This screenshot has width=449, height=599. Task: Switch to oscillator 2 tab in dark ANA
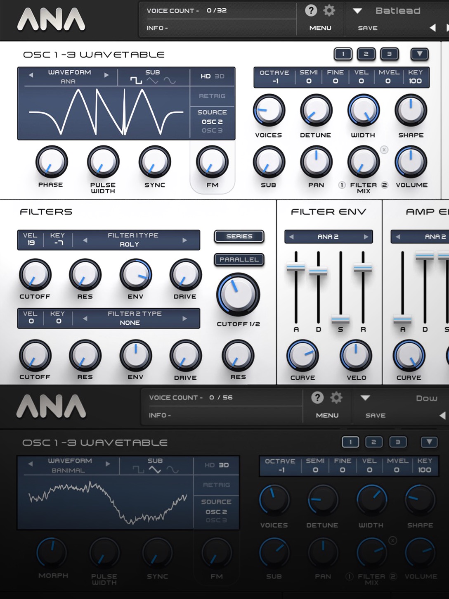(374, 442)
